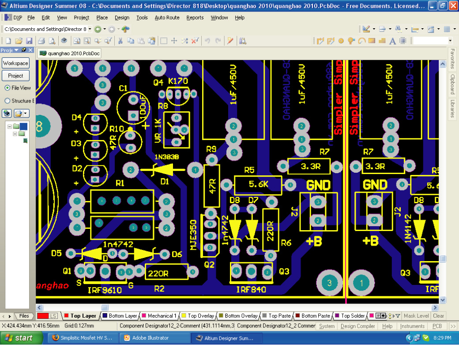Open the empty filter combo box dropdown

[x=450, y=41]
